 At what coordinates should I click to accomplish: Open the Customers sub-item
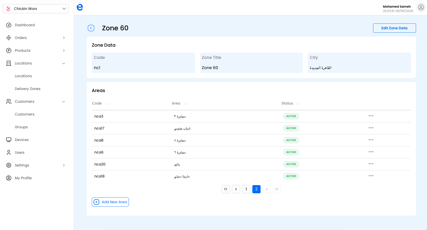tap(25, 114)
